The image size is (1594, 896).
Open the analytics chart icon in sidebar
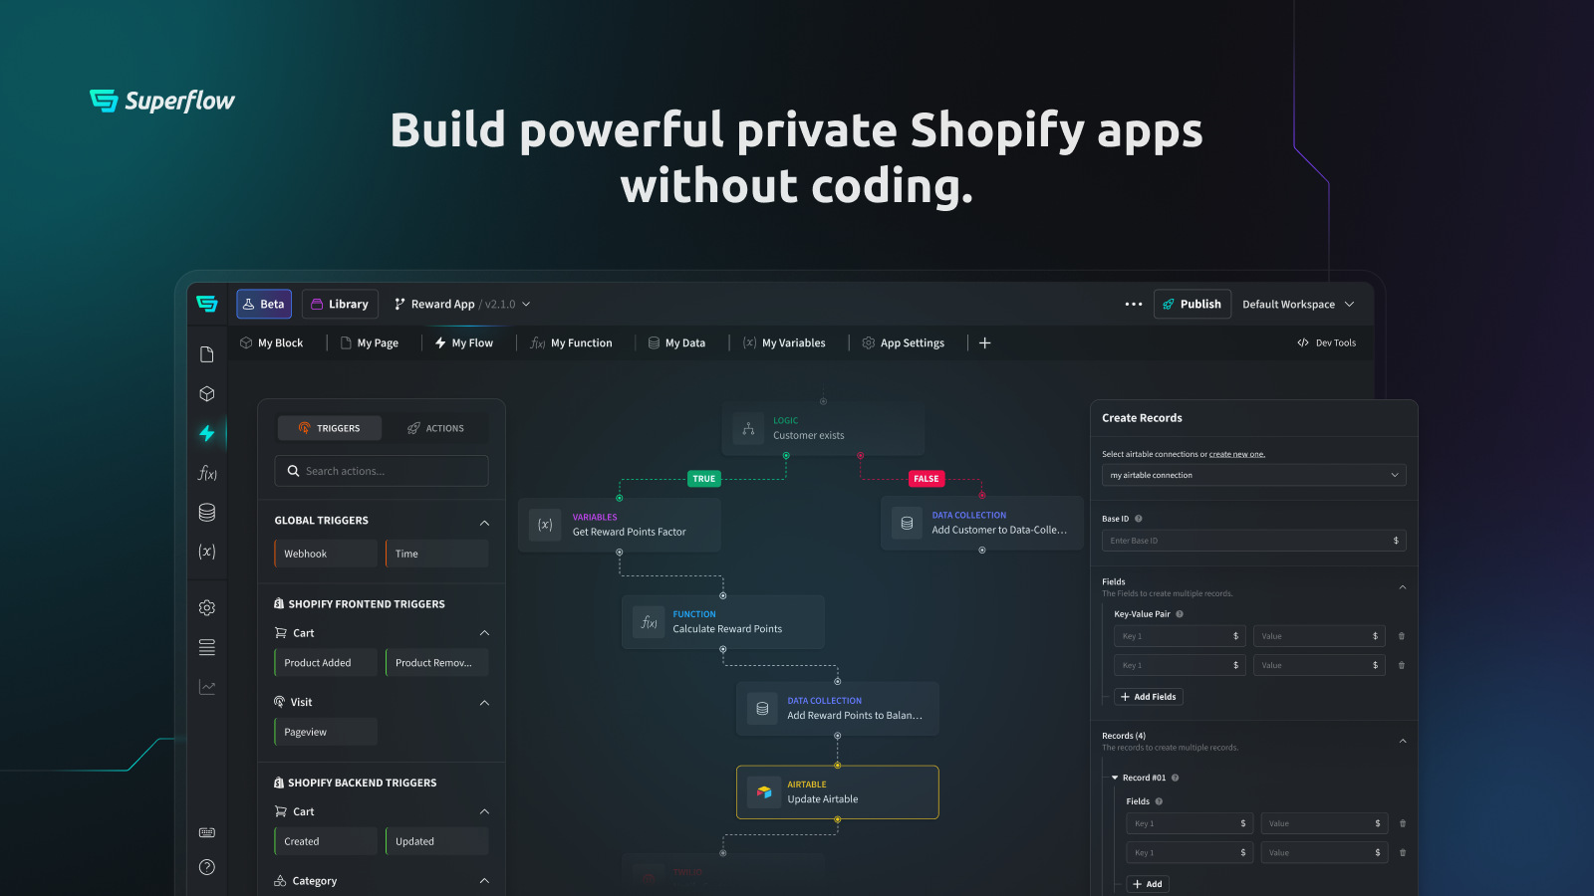coord(207,687)
